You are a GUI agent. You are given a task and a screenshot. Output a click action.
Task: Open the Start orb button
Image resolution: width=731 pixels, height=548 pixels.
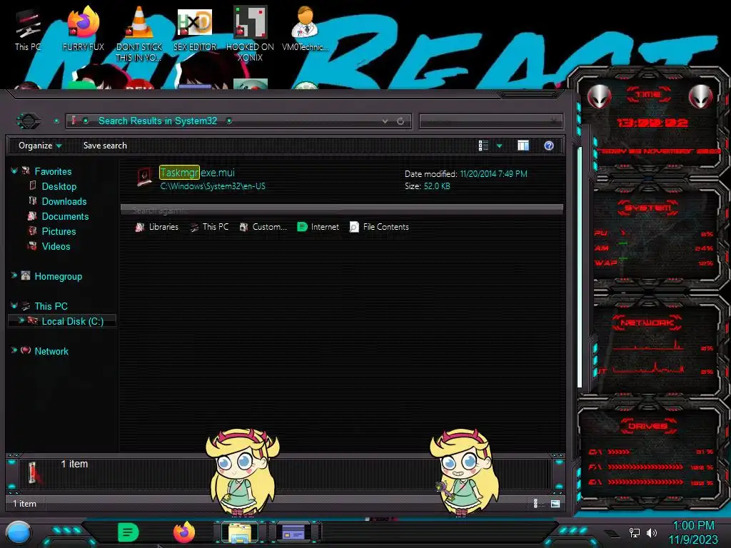pyautogui.click(x=19, y=533)
